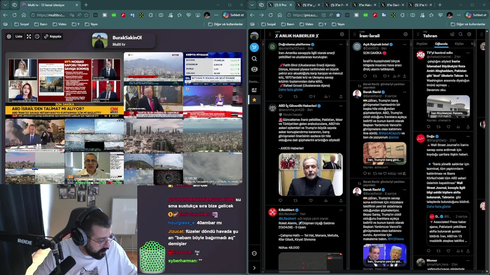Open more menu on Doğrulama platformu post
Screen dimensions: 490x275
click(x=341, y=45)
